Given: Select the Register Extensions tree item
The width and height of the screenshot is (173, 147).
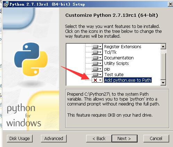Looking at the screenshot, I should pos(123,47).
